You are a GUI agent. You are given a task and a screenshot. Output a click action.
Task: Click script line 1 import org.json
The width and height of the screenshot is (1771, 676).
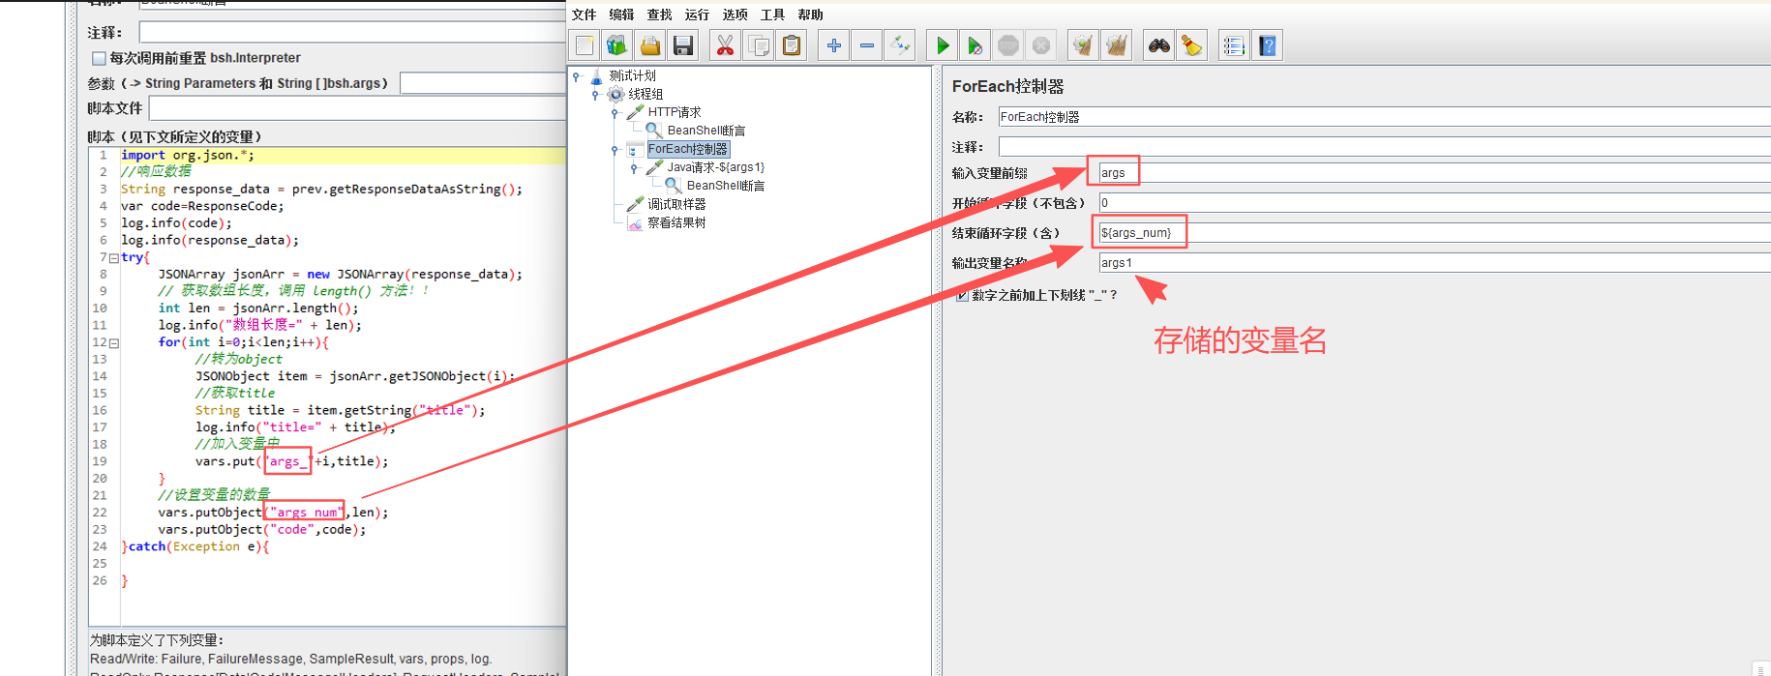(x=188, y=155)
